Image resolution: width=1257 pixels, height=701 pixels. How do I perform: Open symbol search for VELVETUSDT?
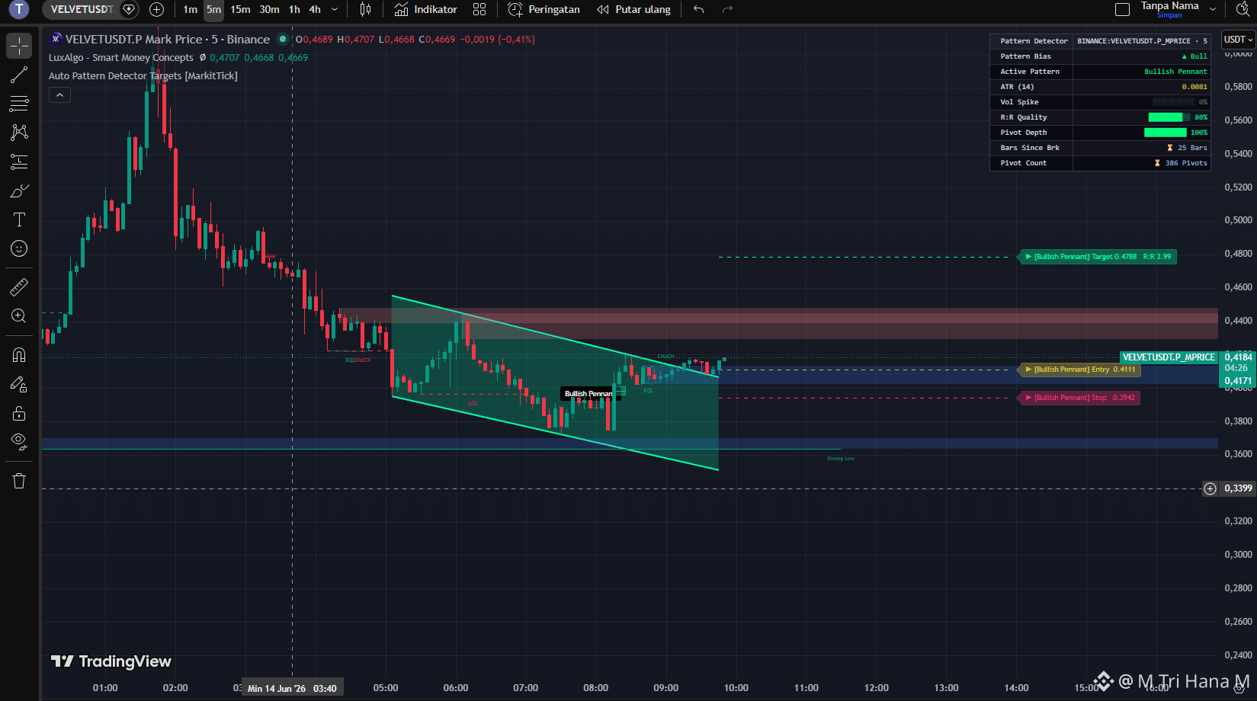82,9
